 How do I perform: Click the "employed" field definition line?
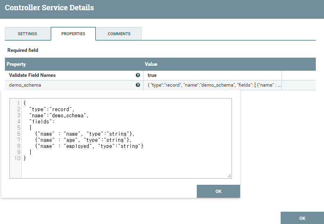click(x=89, y=146)
